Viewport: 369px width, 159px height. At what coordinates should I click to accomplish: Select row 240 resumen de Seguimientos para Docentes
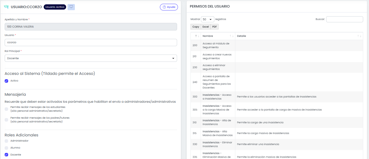point(277,82)
